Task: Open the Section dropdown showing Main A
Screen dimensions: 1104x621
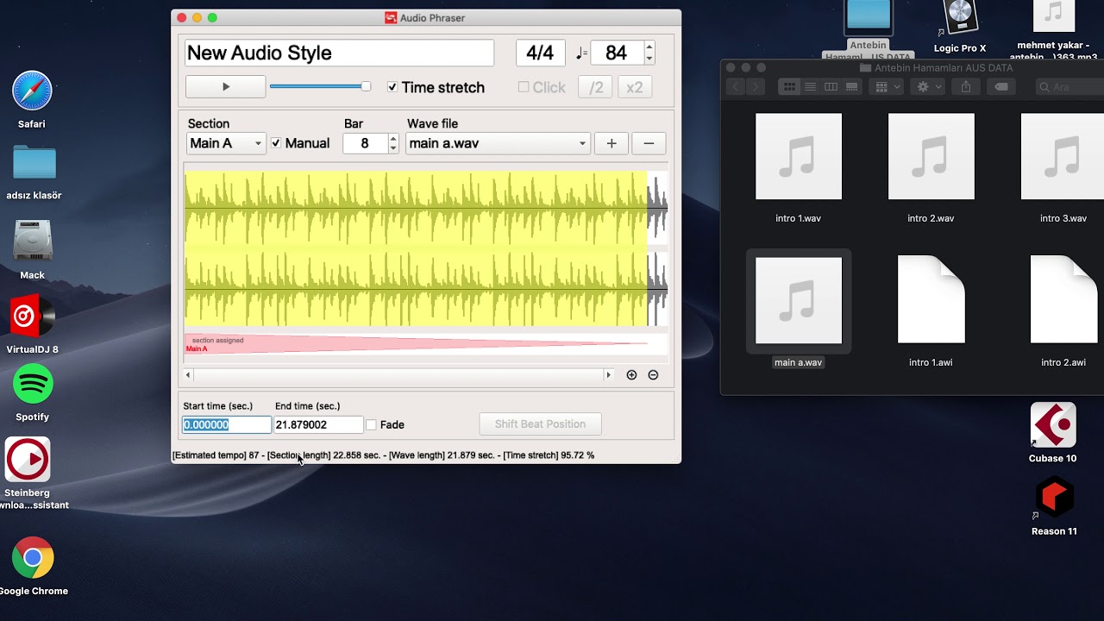Action: point(226,143)
